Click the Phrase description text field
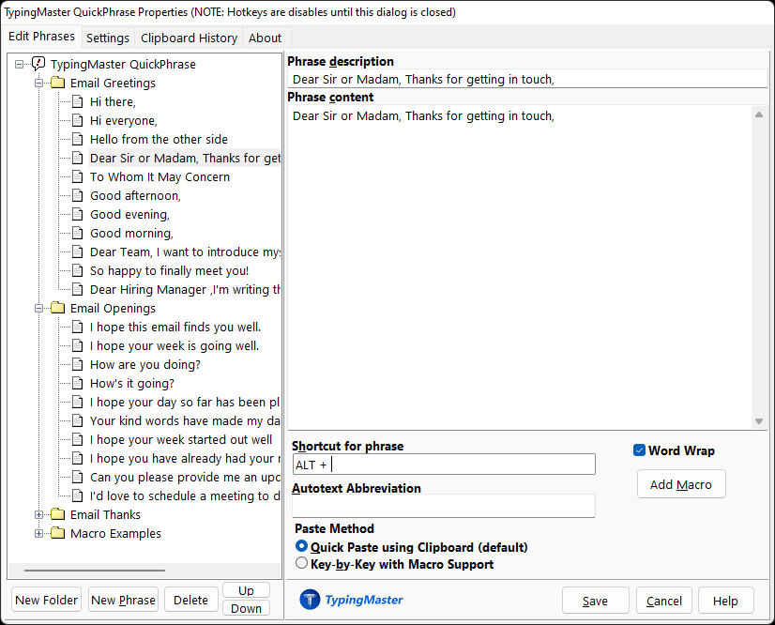Viewport: 775px width, 625px height. pyautogui.click(x=527, y=79)
